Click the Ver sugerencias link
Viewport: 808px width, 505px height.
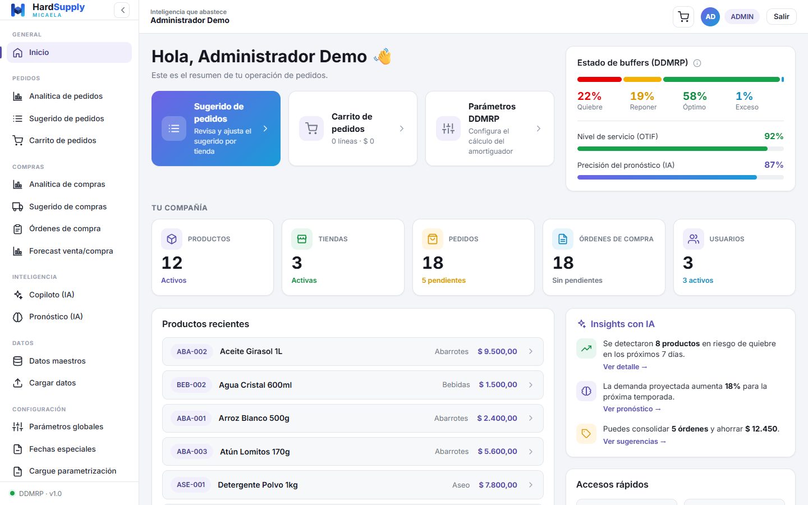[x=635, y=442]
